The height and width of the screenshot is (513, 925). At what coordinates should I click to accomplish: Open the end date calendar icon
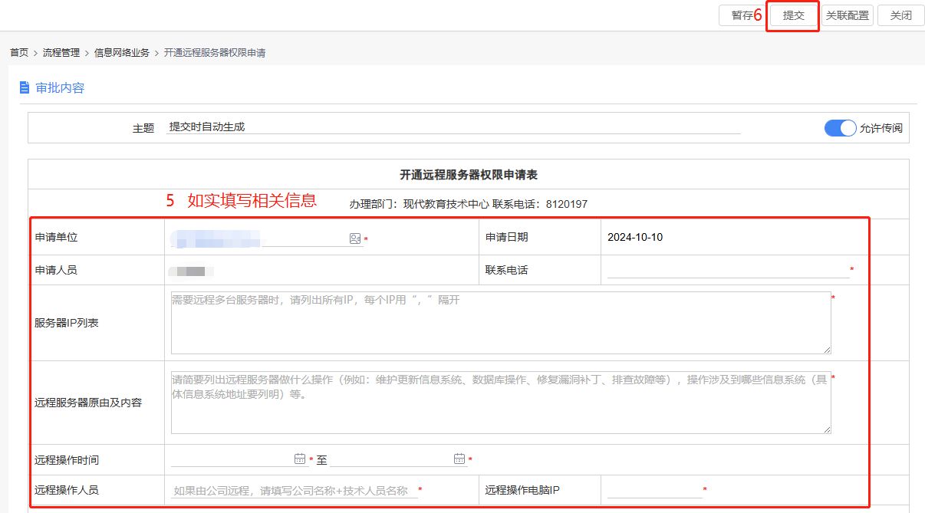click(x=459, y=459)
